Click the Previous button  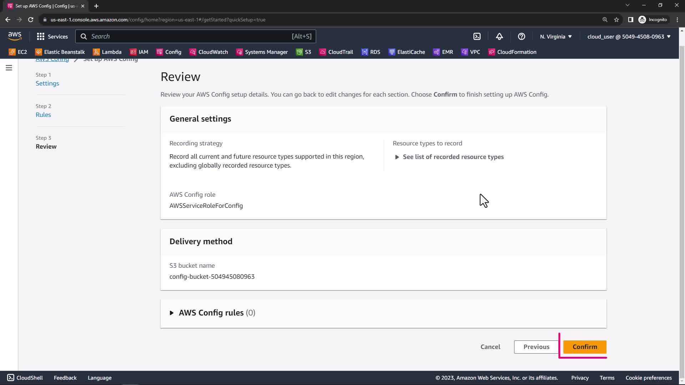[x=536, y=347]
